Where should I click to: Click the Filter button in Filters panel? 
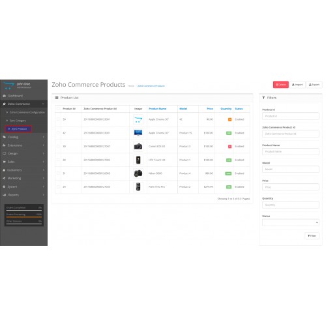312,236
